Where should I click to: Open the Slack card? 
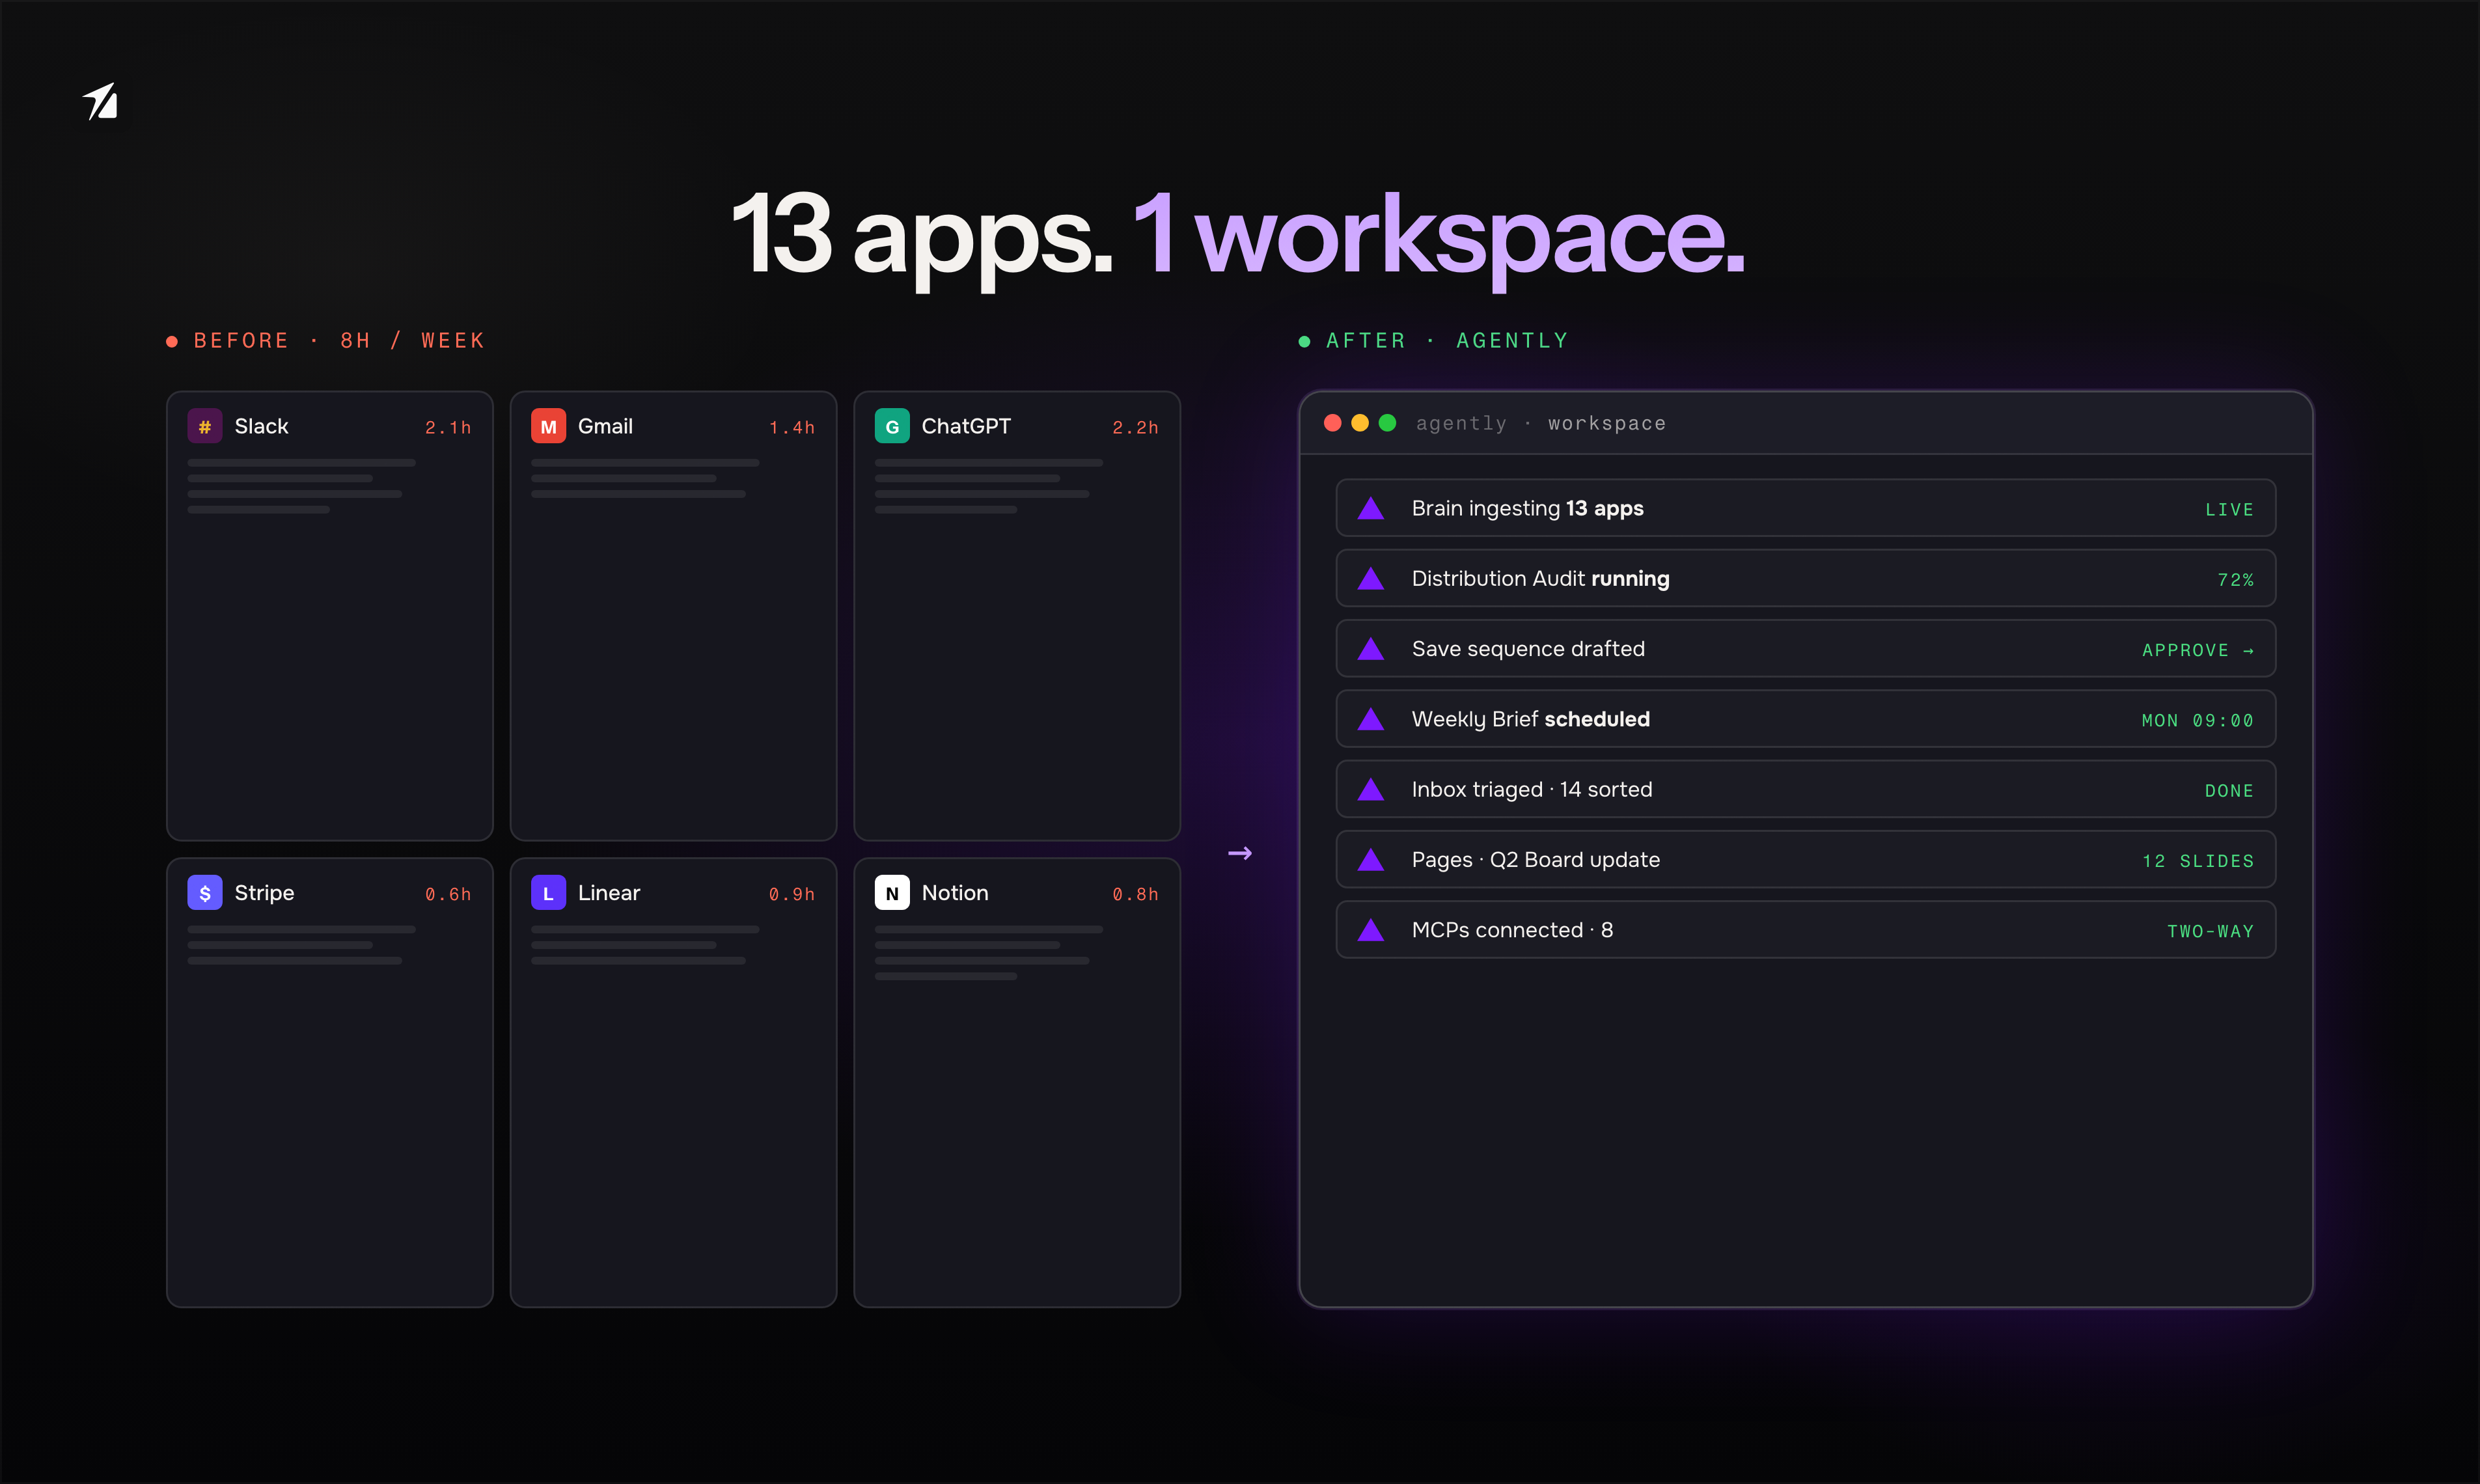330,616
